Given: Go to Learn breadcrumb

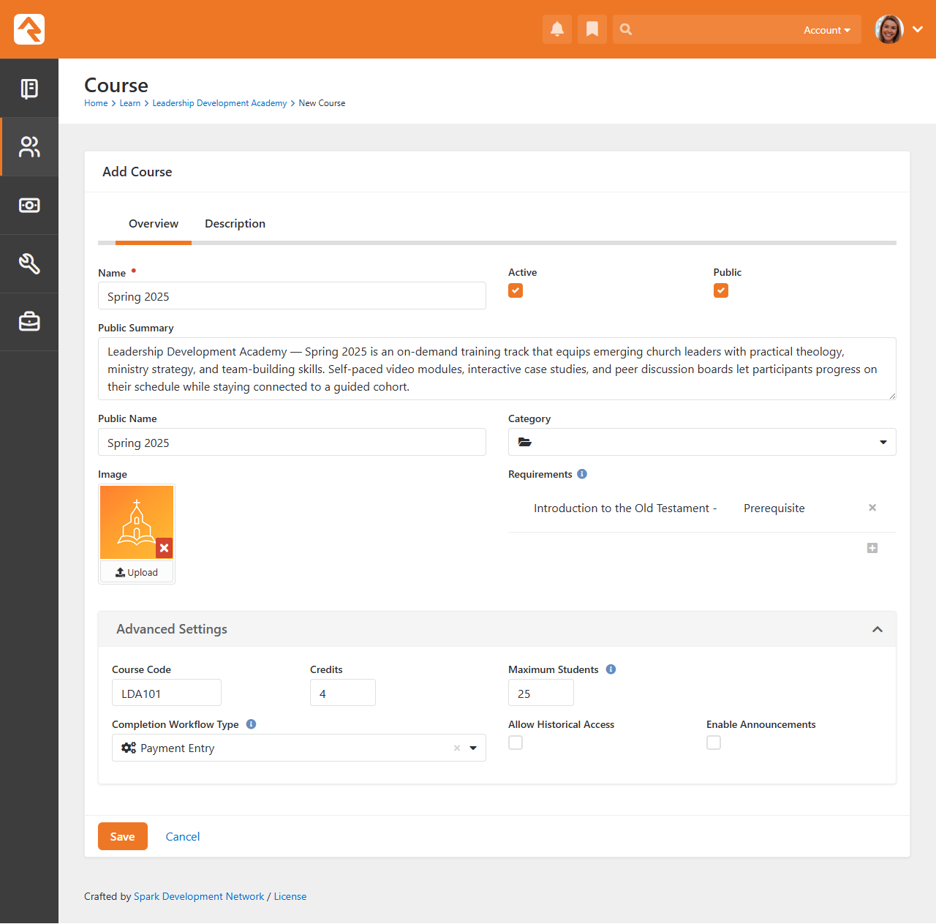Looking at the screenshot, I should pyautogui.click(x=130, y=103).
